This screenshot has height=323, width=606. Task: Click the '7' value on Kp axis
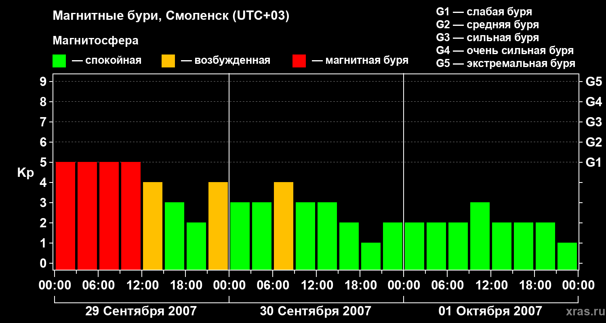(x=44, y=122)
